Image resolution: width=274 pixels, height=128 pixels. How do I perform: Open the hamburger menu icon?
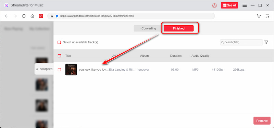coord(245,5)
